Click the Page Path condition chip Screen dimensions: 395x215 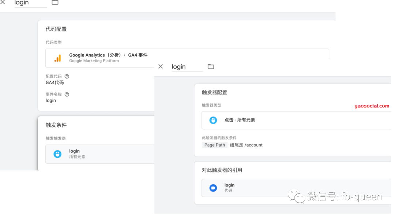click(x=214, y=145)
